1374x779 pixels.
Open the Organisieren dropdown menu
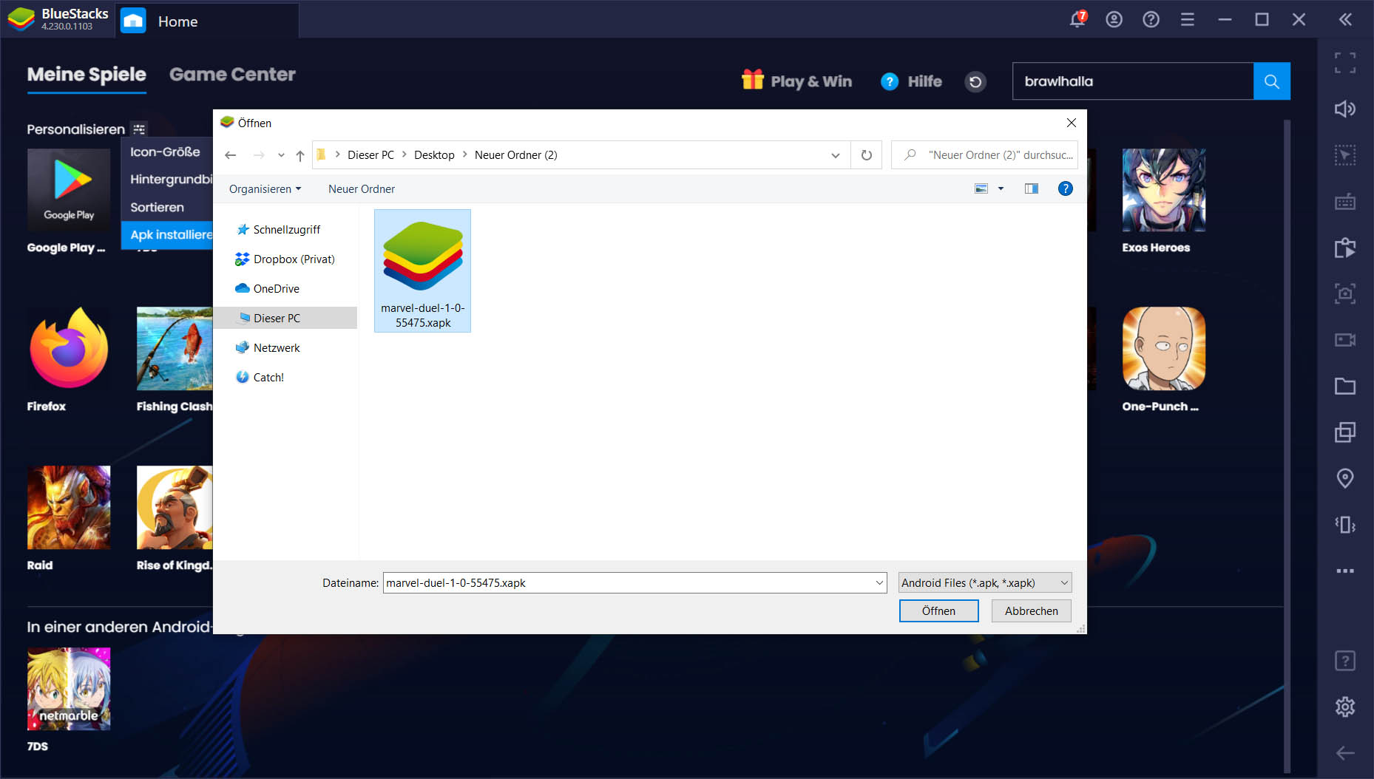pos(265,189)
